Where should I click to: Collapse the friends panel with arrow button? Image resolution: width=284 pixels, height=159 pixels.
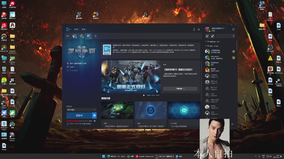(x=233, y=124)
